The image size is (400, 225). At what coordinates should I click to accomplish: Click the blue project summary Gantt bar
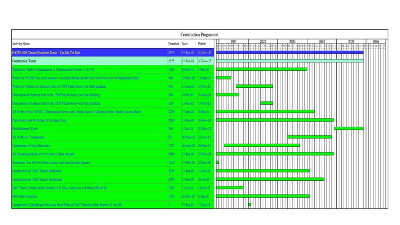click(x=289, y=53)
